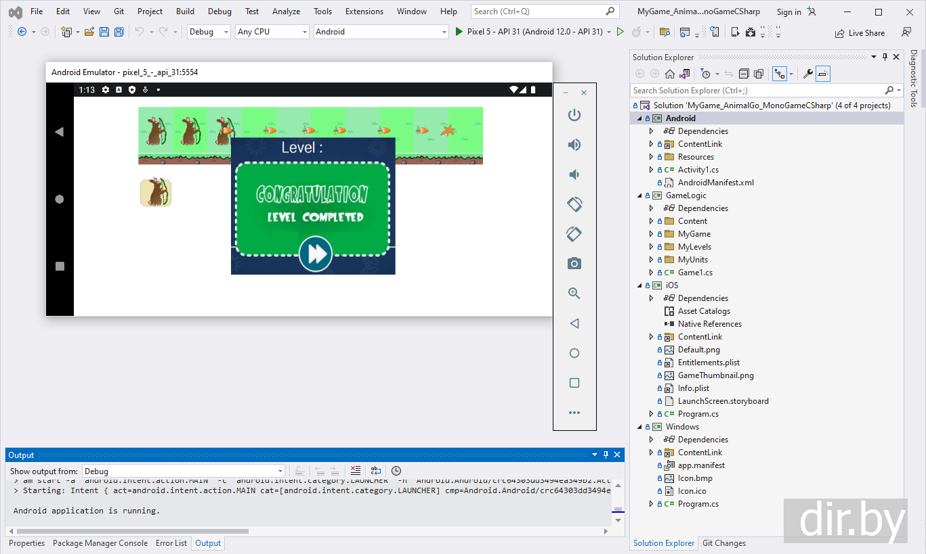Image resolution: width=926 pixels, height=554 pixels.
Task: Open the Android startup project dropdown
Action: pyautogui.click(x=381, y=32)
